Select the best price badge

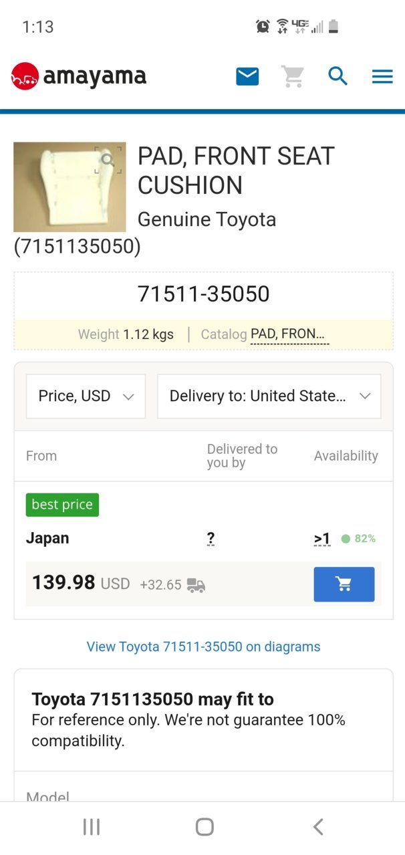(62, 505)
